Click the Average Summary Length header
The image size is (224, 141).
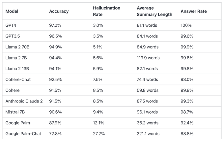click(154, 11)
